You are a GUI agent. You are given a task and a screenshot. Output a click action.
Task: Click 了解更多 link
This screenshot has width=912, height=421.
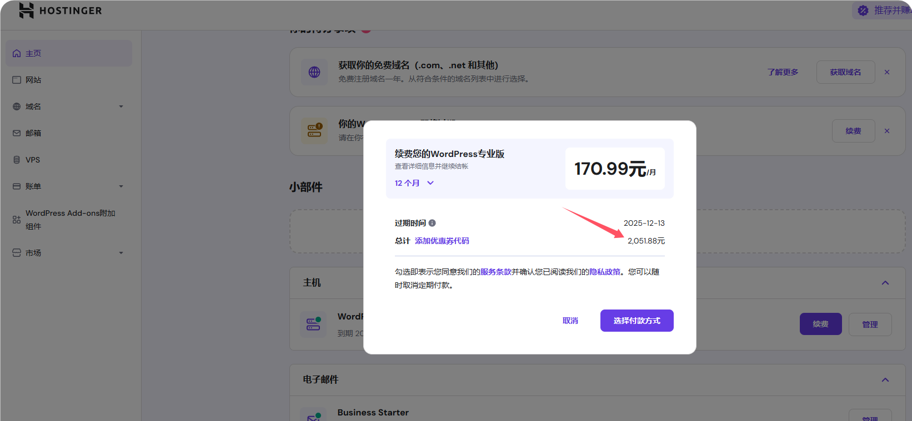(783, 72)
